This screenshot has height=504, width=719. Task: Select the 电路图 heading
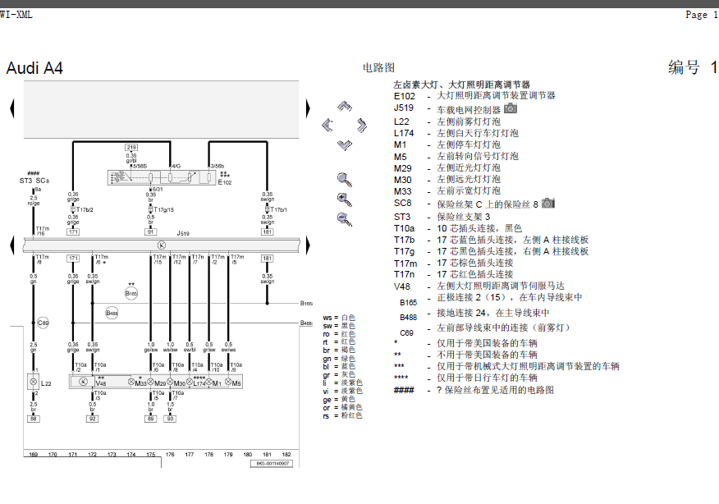click(x=378, y=68)
